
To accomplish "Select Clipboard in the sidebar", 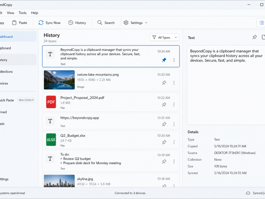I will click(18, 48).
